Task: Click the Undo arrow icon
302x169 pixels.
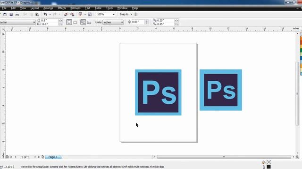Action: 45,15
